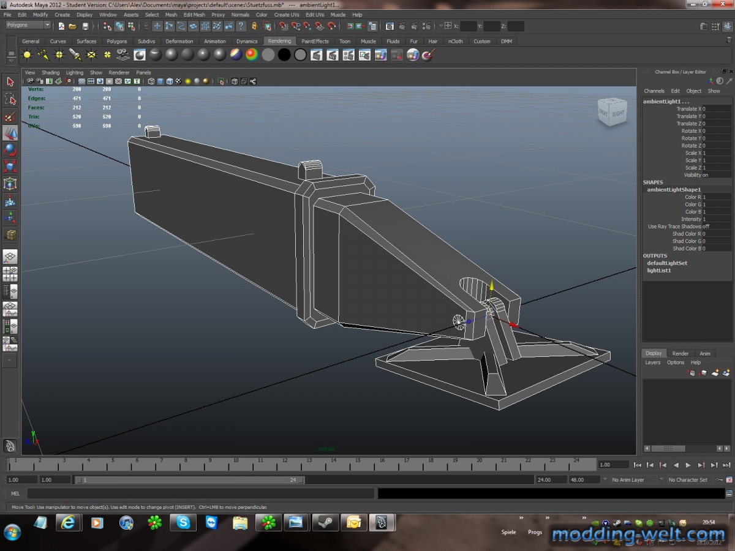This screenshot has height=551, width=735.
Task: Open the Polygons menu set dropdown
Action: click(x=28, y=26)
